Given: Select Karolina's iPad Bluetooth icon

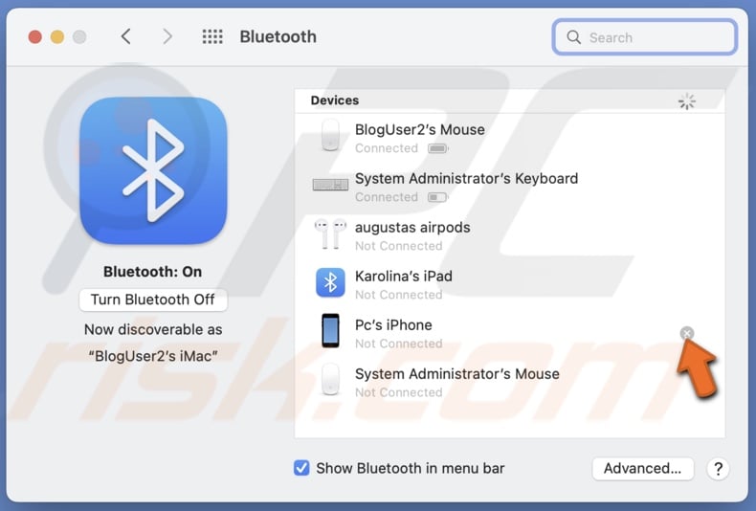Looking at the screenshot, I should click(330, 282).
